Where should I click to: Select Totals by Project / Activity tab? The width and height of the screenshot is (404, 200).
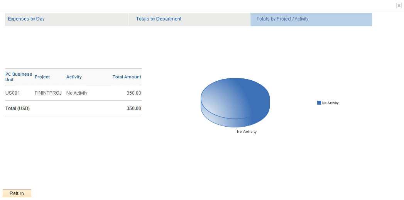(311, 20)
